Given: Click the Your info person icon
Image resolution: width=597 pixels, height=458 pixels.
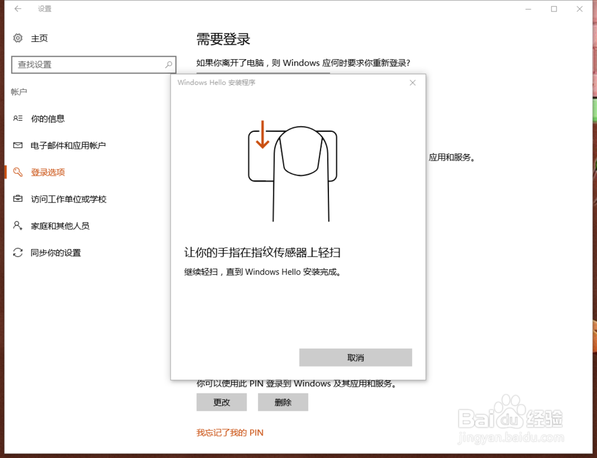Looking at the screenshot, I should coord(17,118).
